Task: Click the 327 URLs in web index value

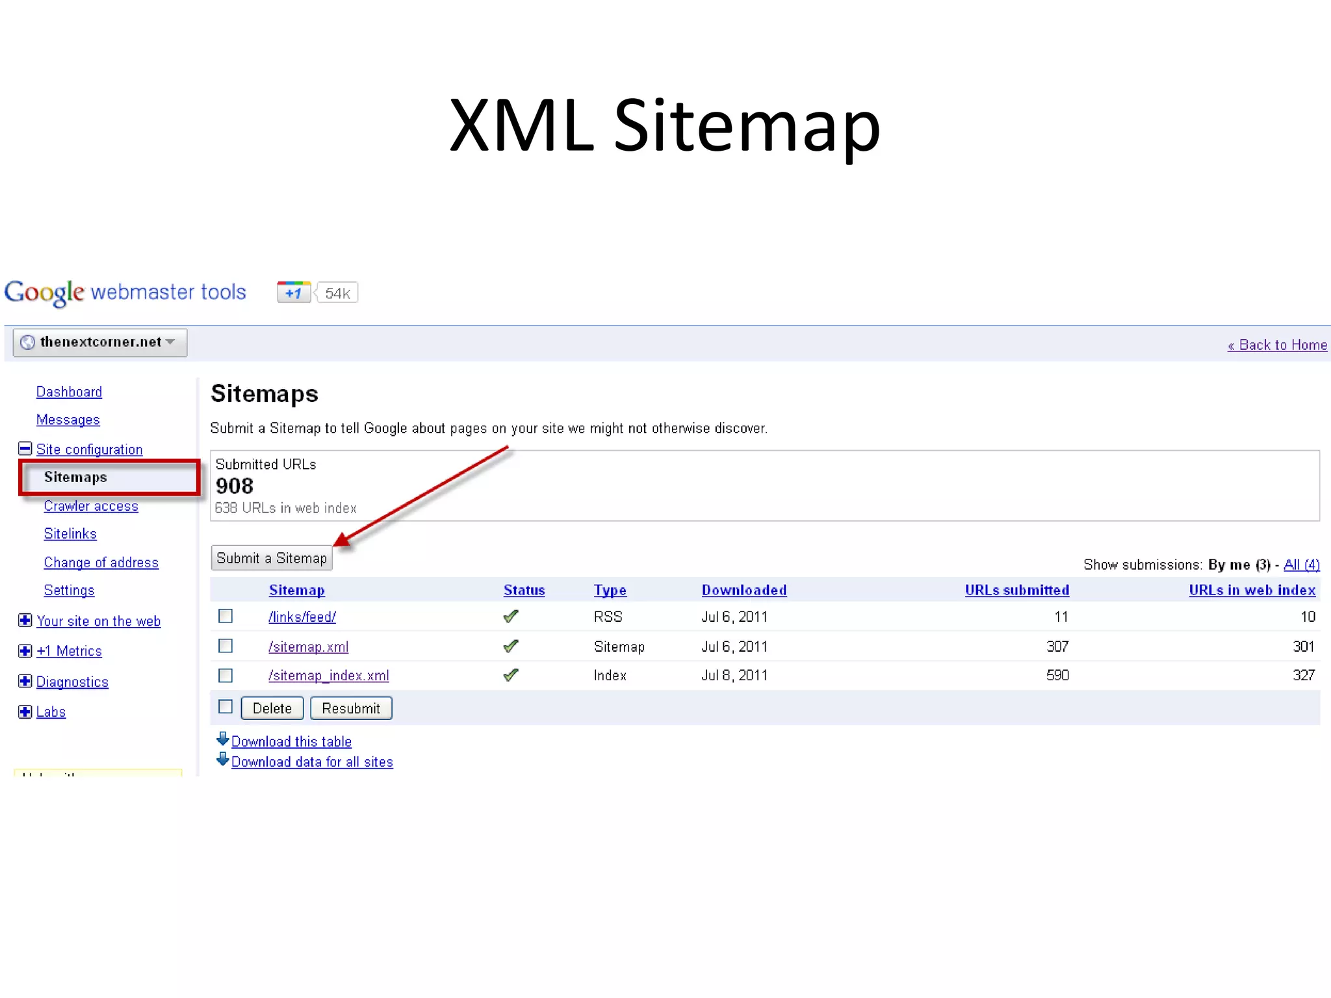Action: tap(1304, 675)
